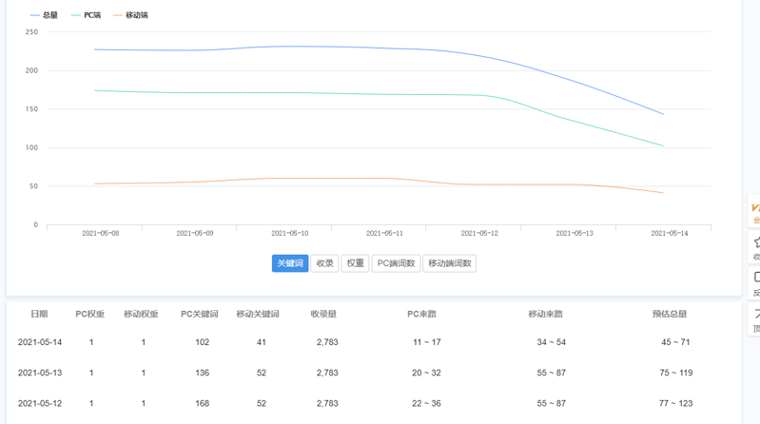760x424 pixels.
Task: Toggle the 总量 legend series
Action: [x=44, y=15]
